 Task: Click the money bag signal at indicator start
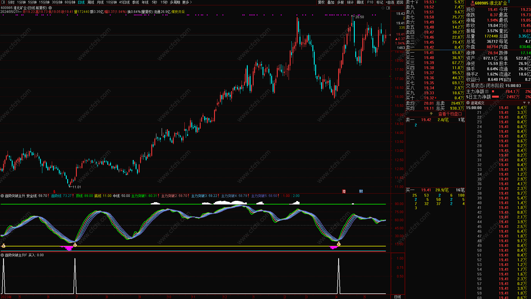(3, 246)
